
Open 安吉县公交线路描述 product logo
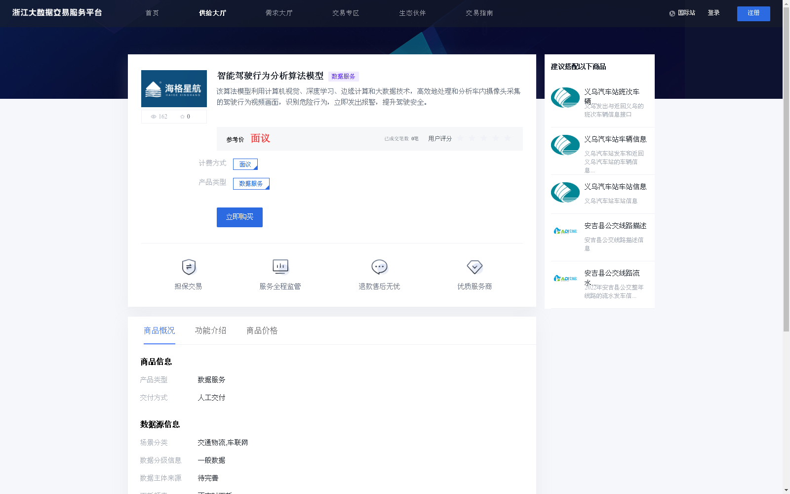tap(565, 231)
